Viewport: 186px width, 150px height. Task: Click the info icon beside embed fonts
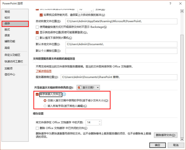pyautogui.click(x=64, y=94)
